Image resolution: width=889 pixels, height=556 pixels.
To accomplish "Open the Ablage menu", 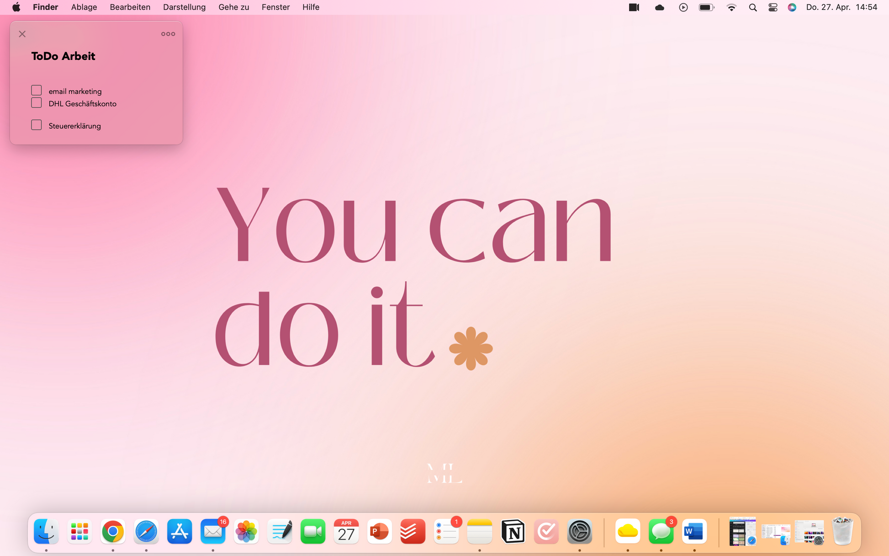I will coord(84,7).
